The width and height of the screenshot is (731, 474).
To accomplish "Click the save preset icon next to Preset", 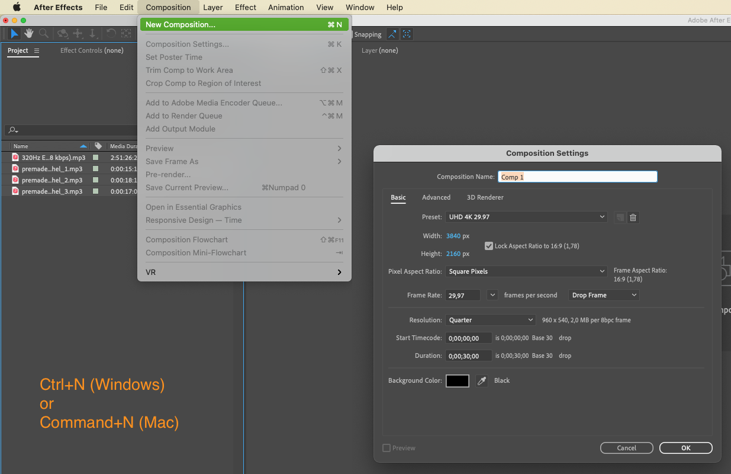I will click(x=620, y=217).
